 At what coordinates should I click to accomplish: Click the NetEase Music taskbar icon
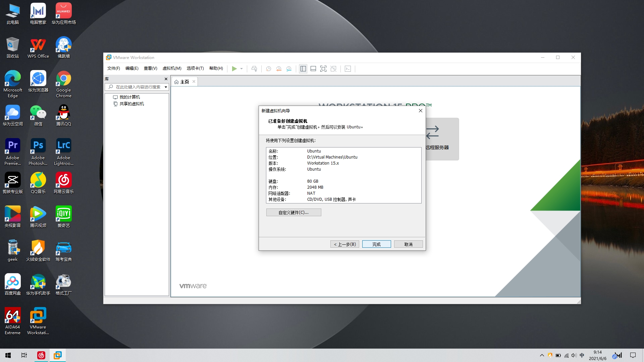(x=41, y=355)
